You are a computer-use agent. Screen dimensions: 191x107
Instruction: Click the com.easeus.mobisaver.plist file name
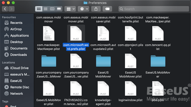pyautogui.click(x=103, y=19)
